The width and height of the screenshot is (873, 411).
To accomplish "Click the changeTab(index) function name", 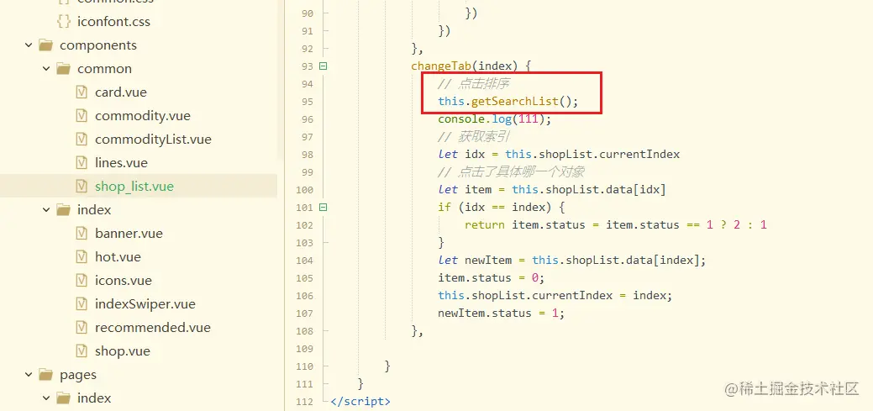I will click(x=441, y=66).
